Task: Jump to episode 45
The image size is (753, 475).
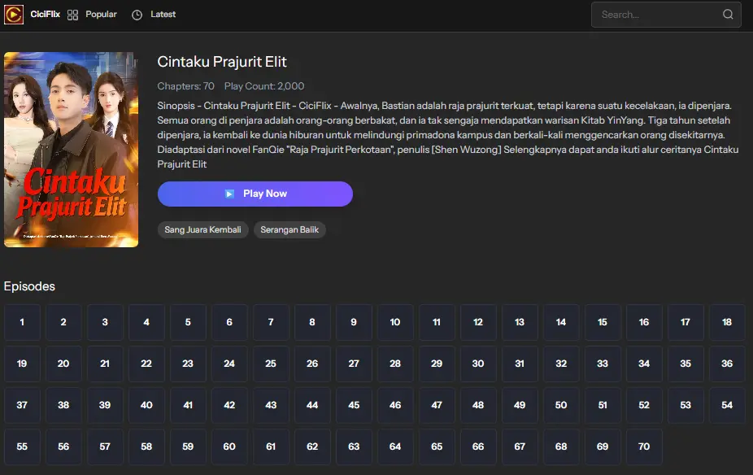Action: click(x=354, y=405)
